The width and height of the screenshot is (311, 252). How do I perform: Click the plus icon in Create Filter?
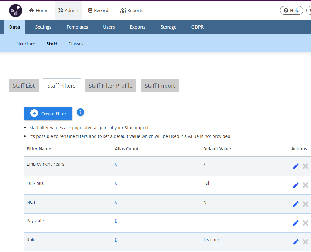point(34,113)
